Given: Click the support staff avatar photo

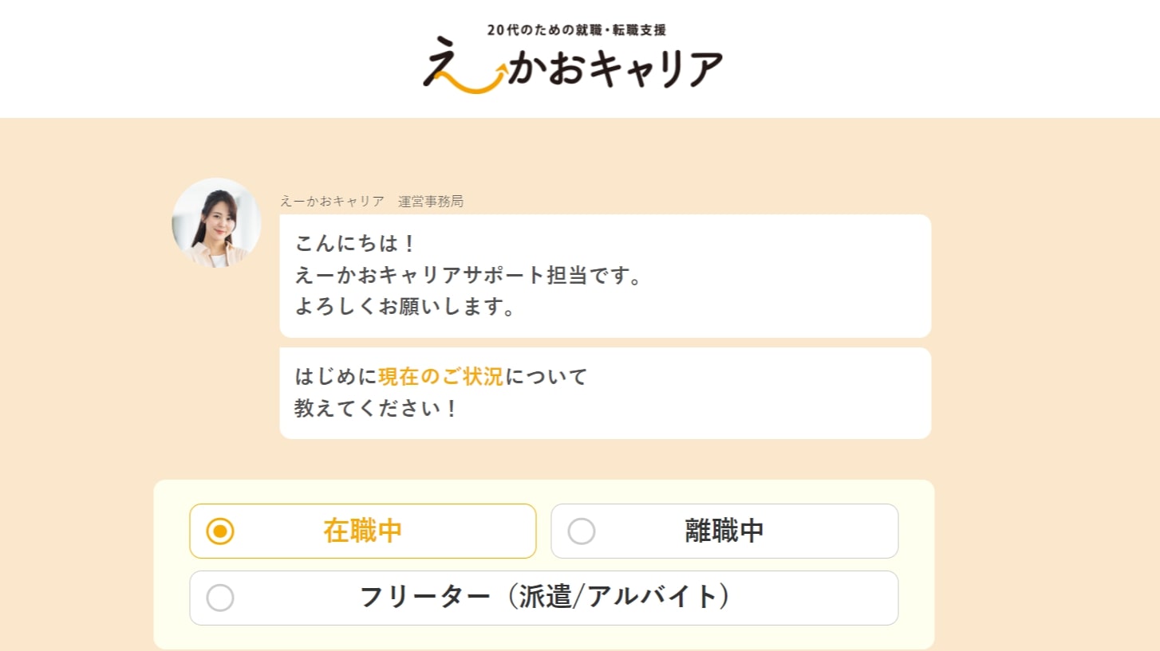Looking at the screenshot, I should pyautogui.click(x=216, y=222).
